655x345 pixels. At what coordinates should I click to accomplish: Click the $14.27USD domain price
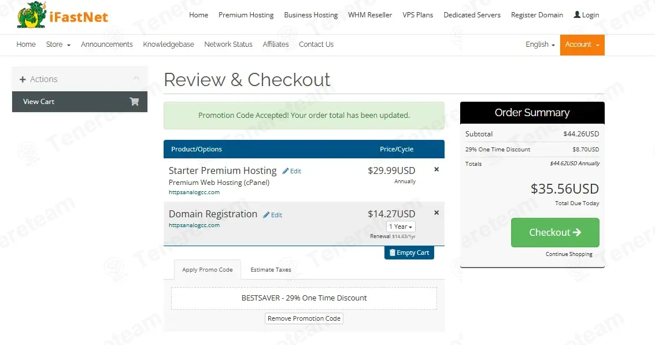(x=391, y=214)
